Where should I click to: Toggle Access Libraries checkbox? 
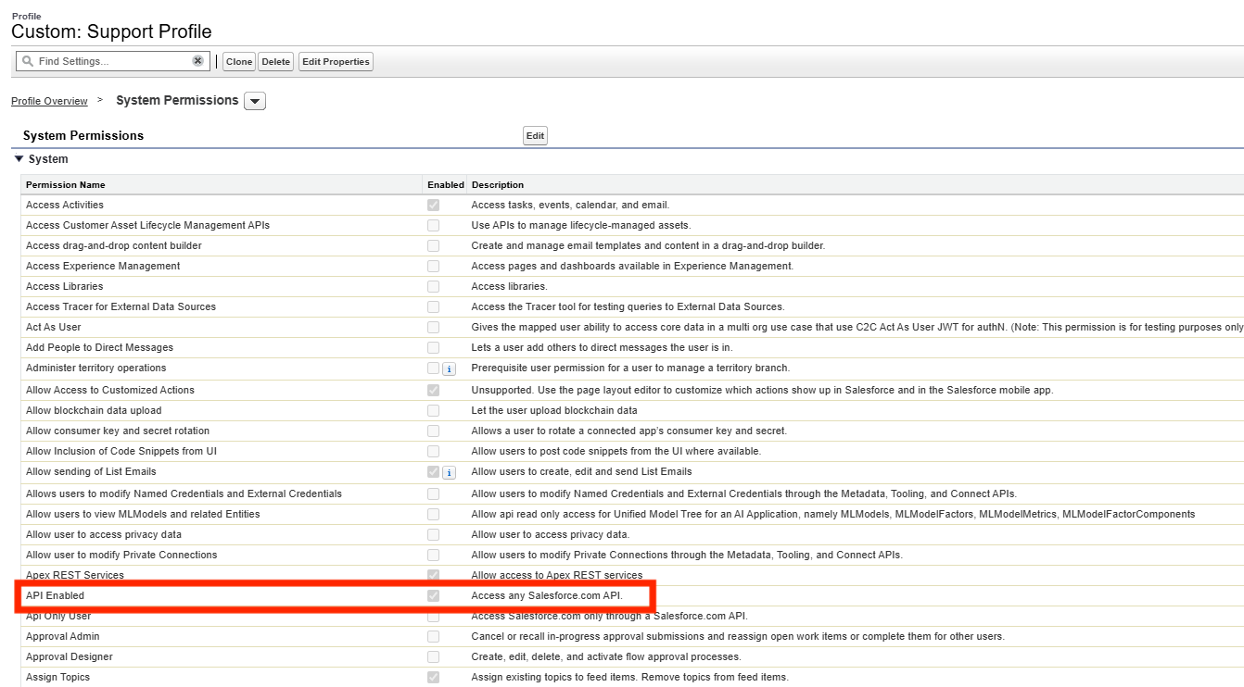pos(433,286)
